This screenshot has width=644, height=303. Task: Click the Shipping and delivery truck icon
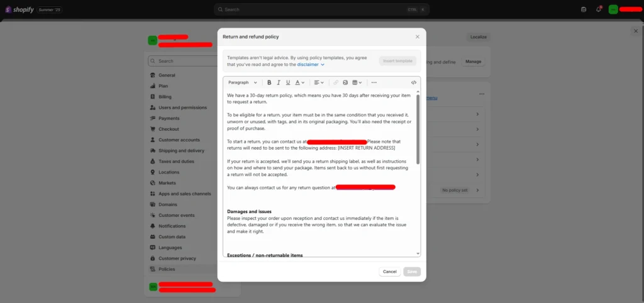coord(153,151)
